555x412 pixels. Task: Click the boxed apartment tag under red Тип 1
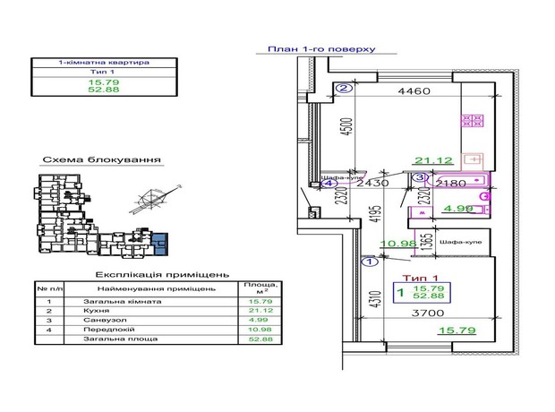(422, 293)
